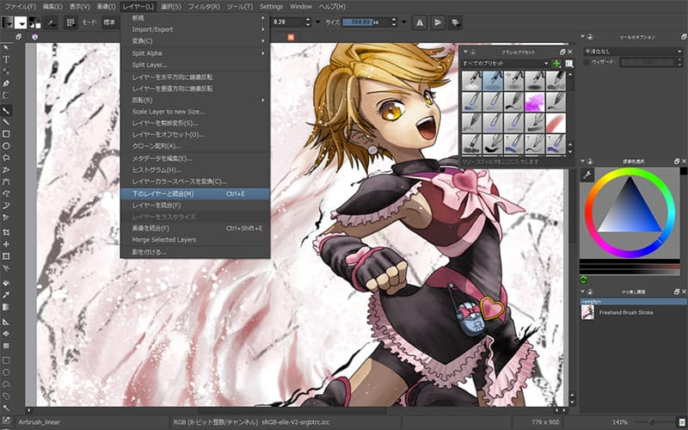Expand the brush size dropdown arrow
Image resolution: width=688 pixels, height=430 pixels.
coord(403,22)
